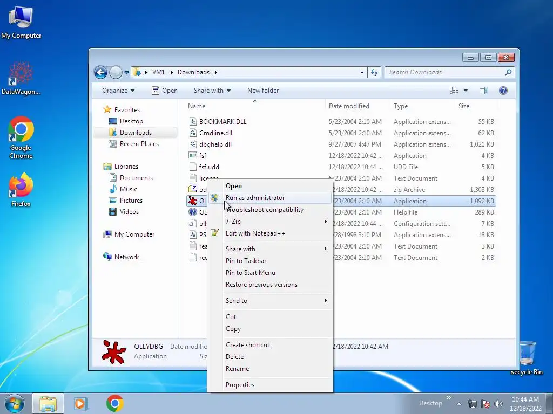
Task: Open the view options dropdown arrow
Action: (x=466, y=91)
